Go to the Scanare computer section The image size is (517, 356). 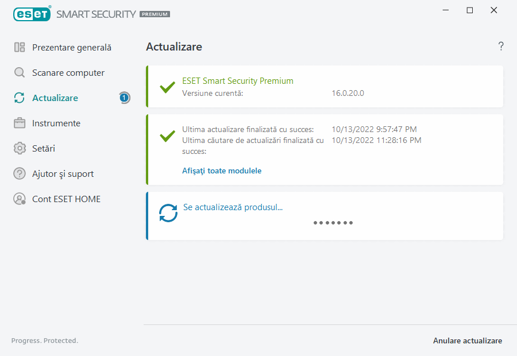(68, 73)
